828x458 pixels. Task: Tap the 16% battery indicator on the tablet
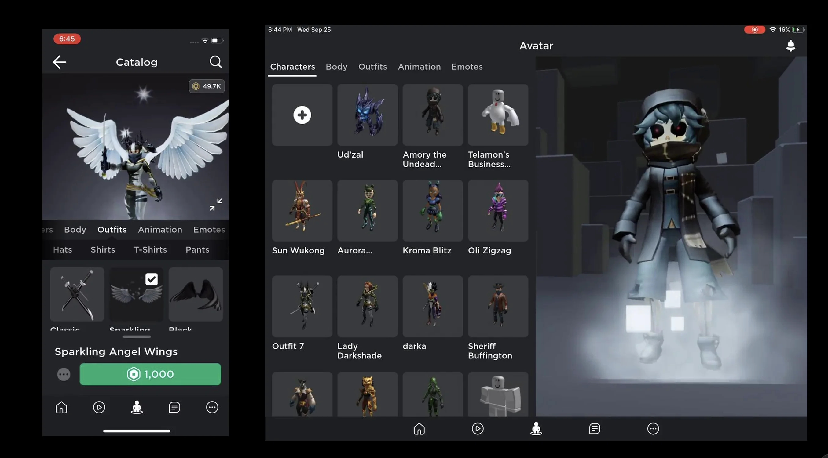(791, 30)
